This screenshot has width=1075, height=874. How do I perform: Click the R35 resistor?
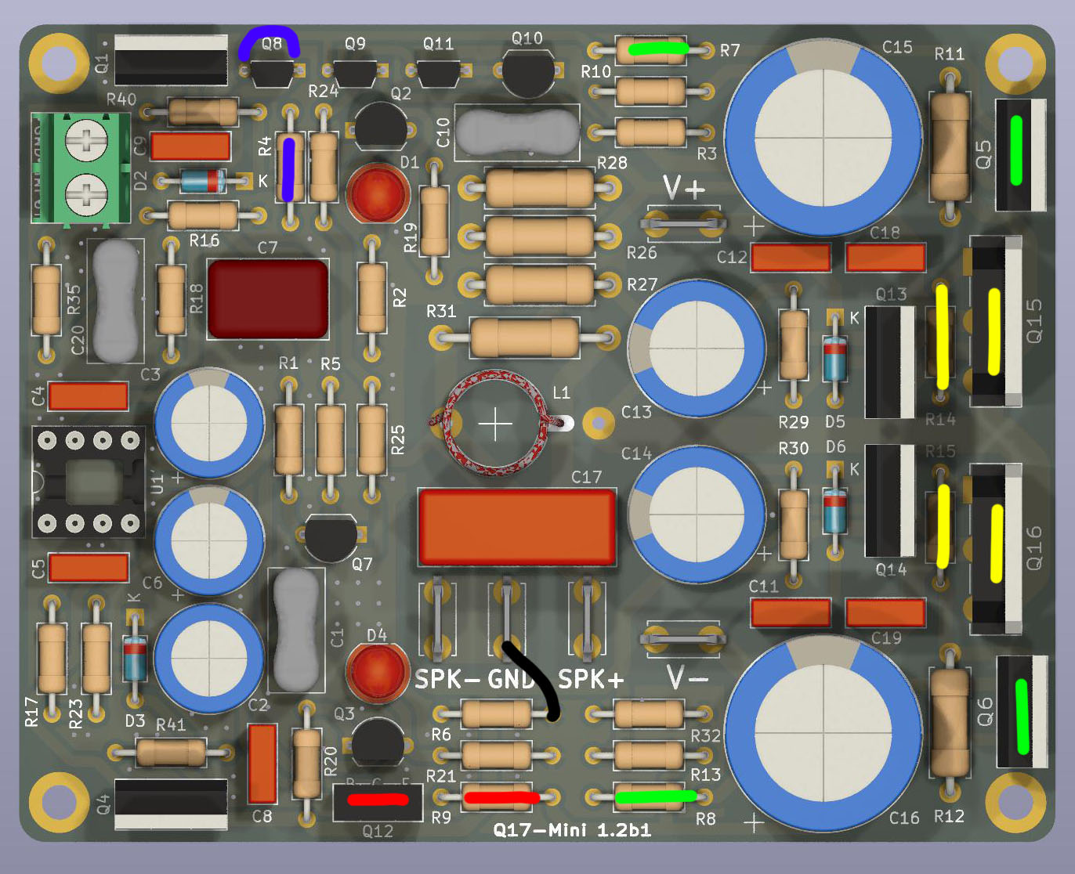tap(46, 301)
